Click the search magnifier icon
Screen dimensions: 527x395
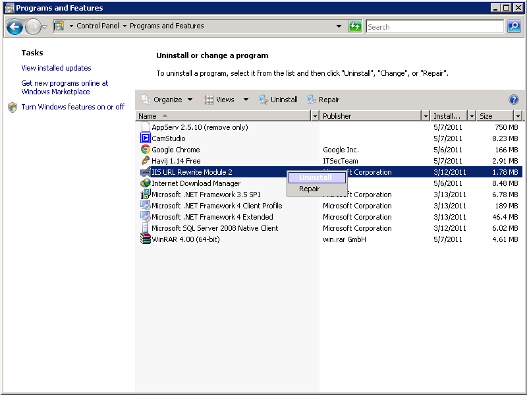514,26
